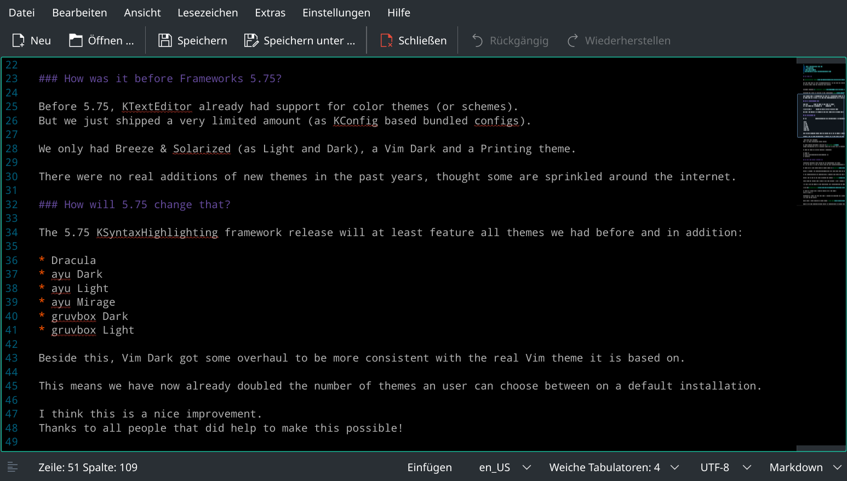Toggle the Einfügen insert mode indicator
This screenshot has height=481, width=847.
(x=430, y=467)
